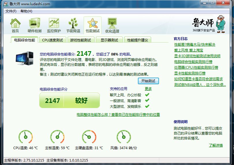Click green checkmark next to 大型游戏、发烧娱乐
Screen dimensions: 234x165
147,106
